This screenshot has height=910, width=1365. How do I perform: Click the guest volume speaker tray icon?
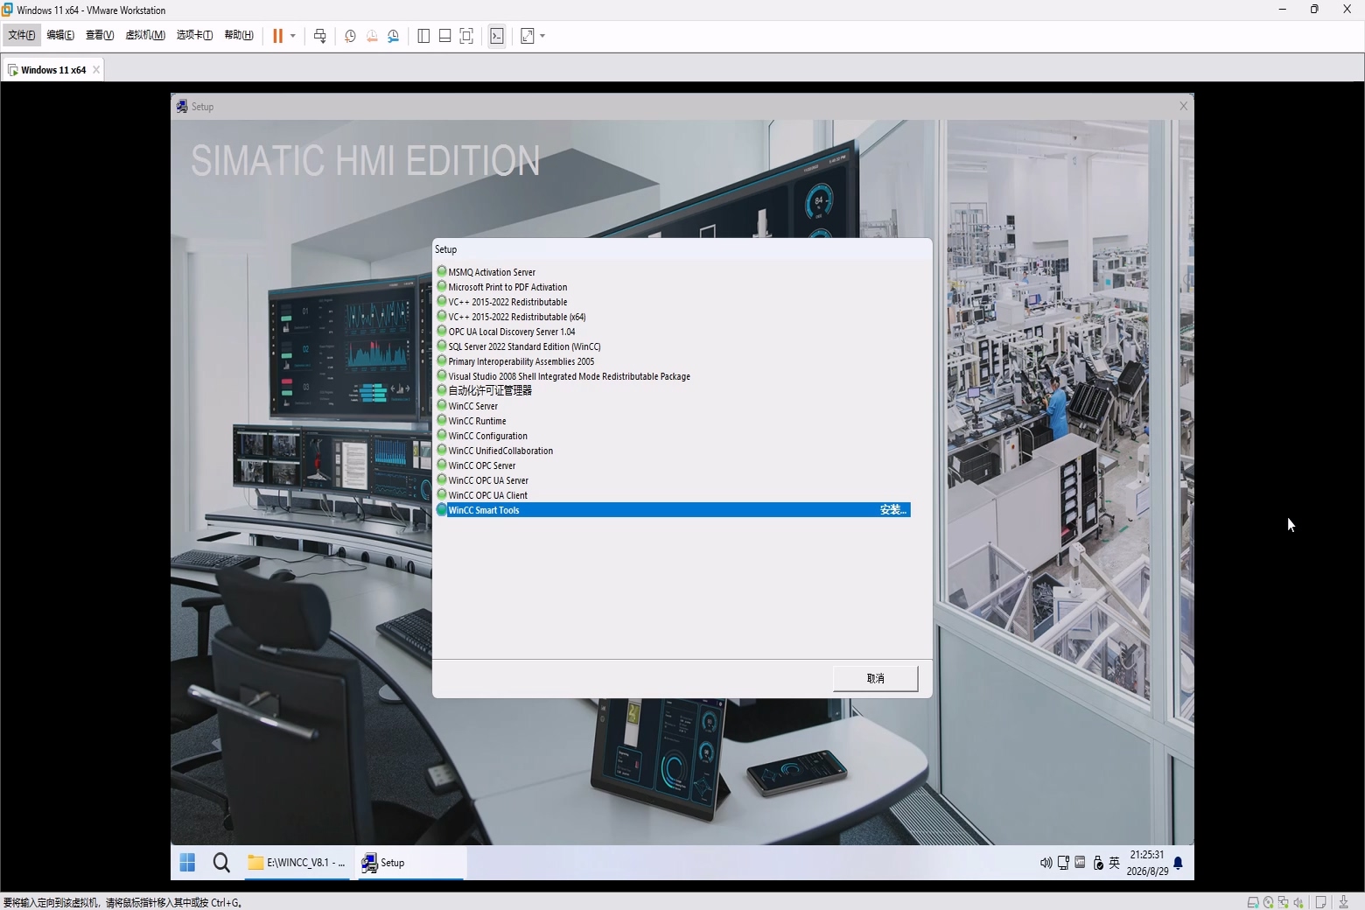1046,863
